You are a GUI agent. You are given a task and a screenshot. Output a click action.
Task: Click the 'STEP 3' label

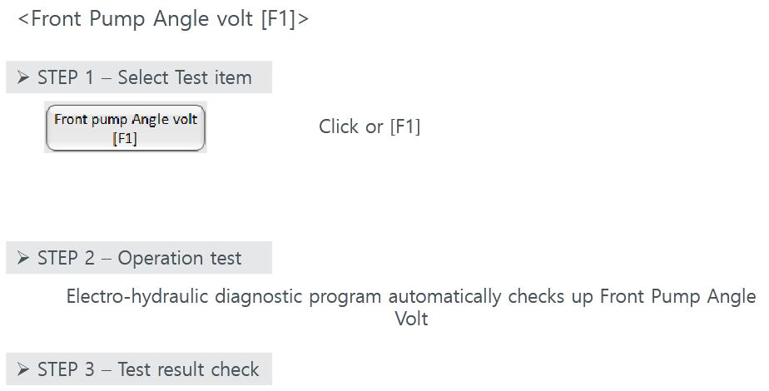point(66,369)
